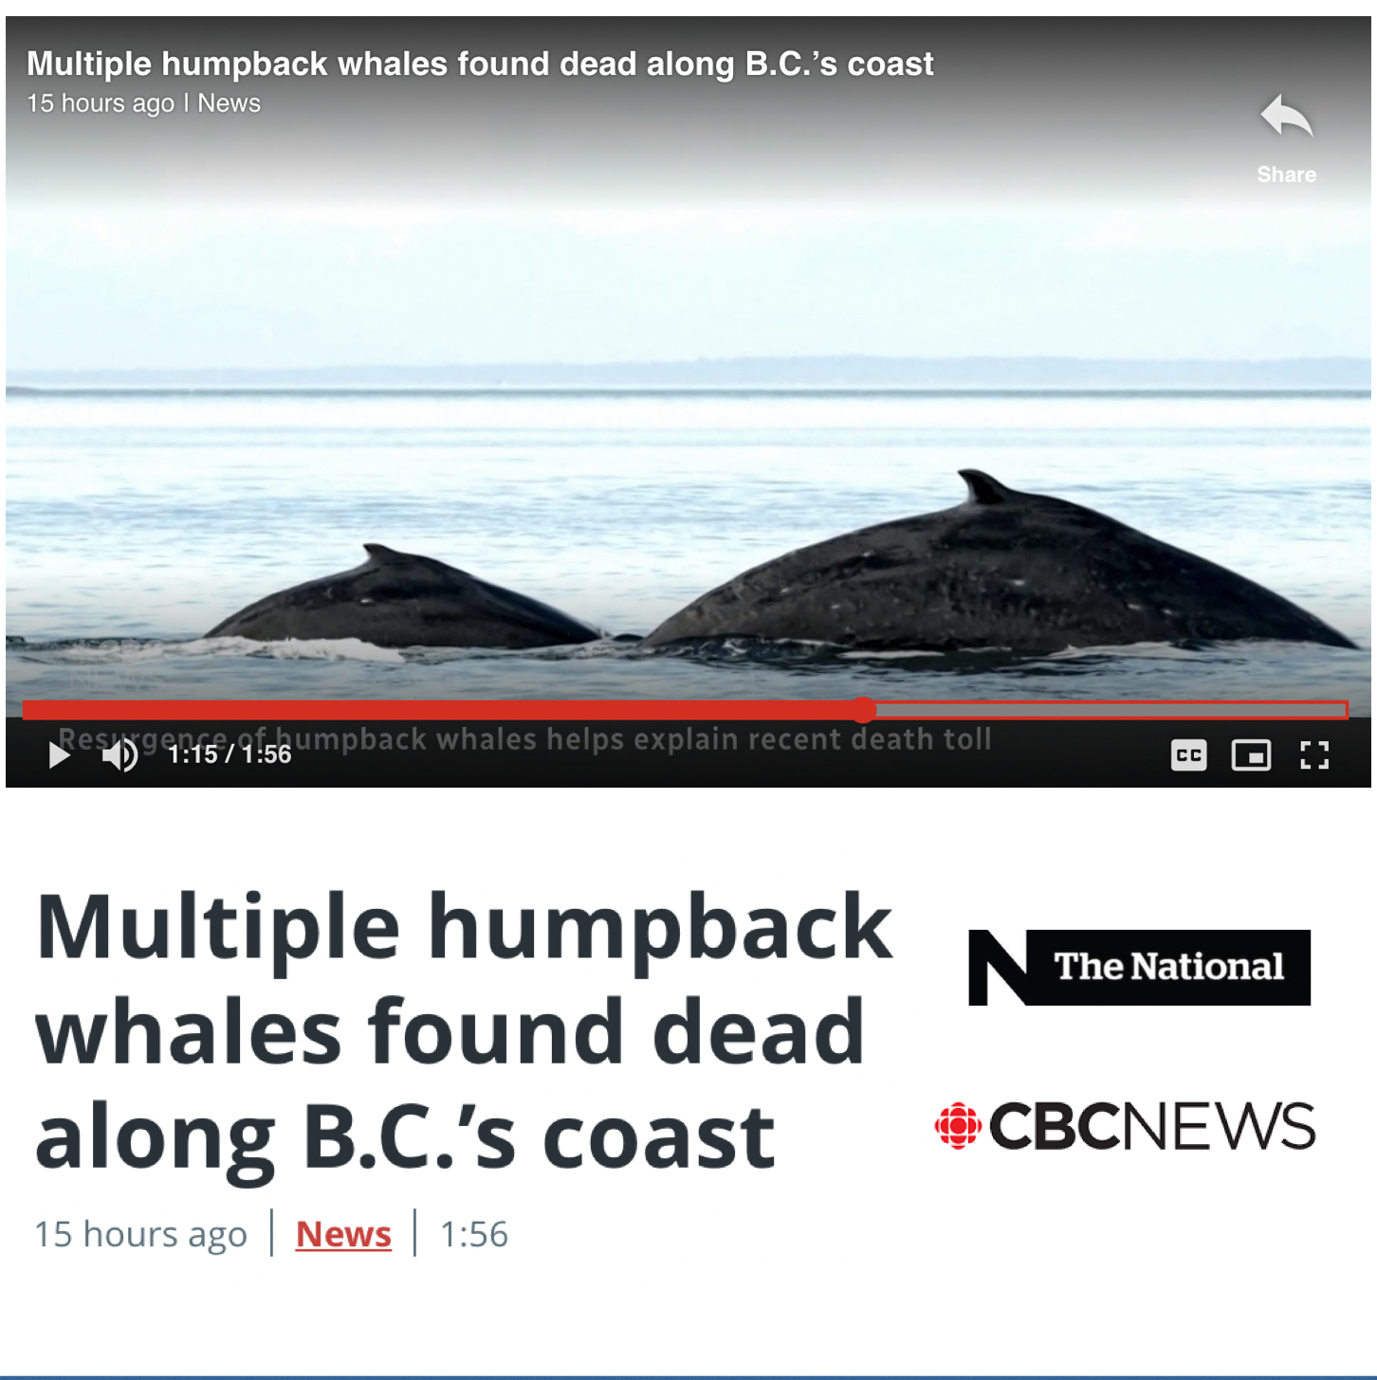Image resolution: width=1377 pixels, height=1380 pixels.
Task: Click the larger humpback whale in video
Action: point(1005,569)
